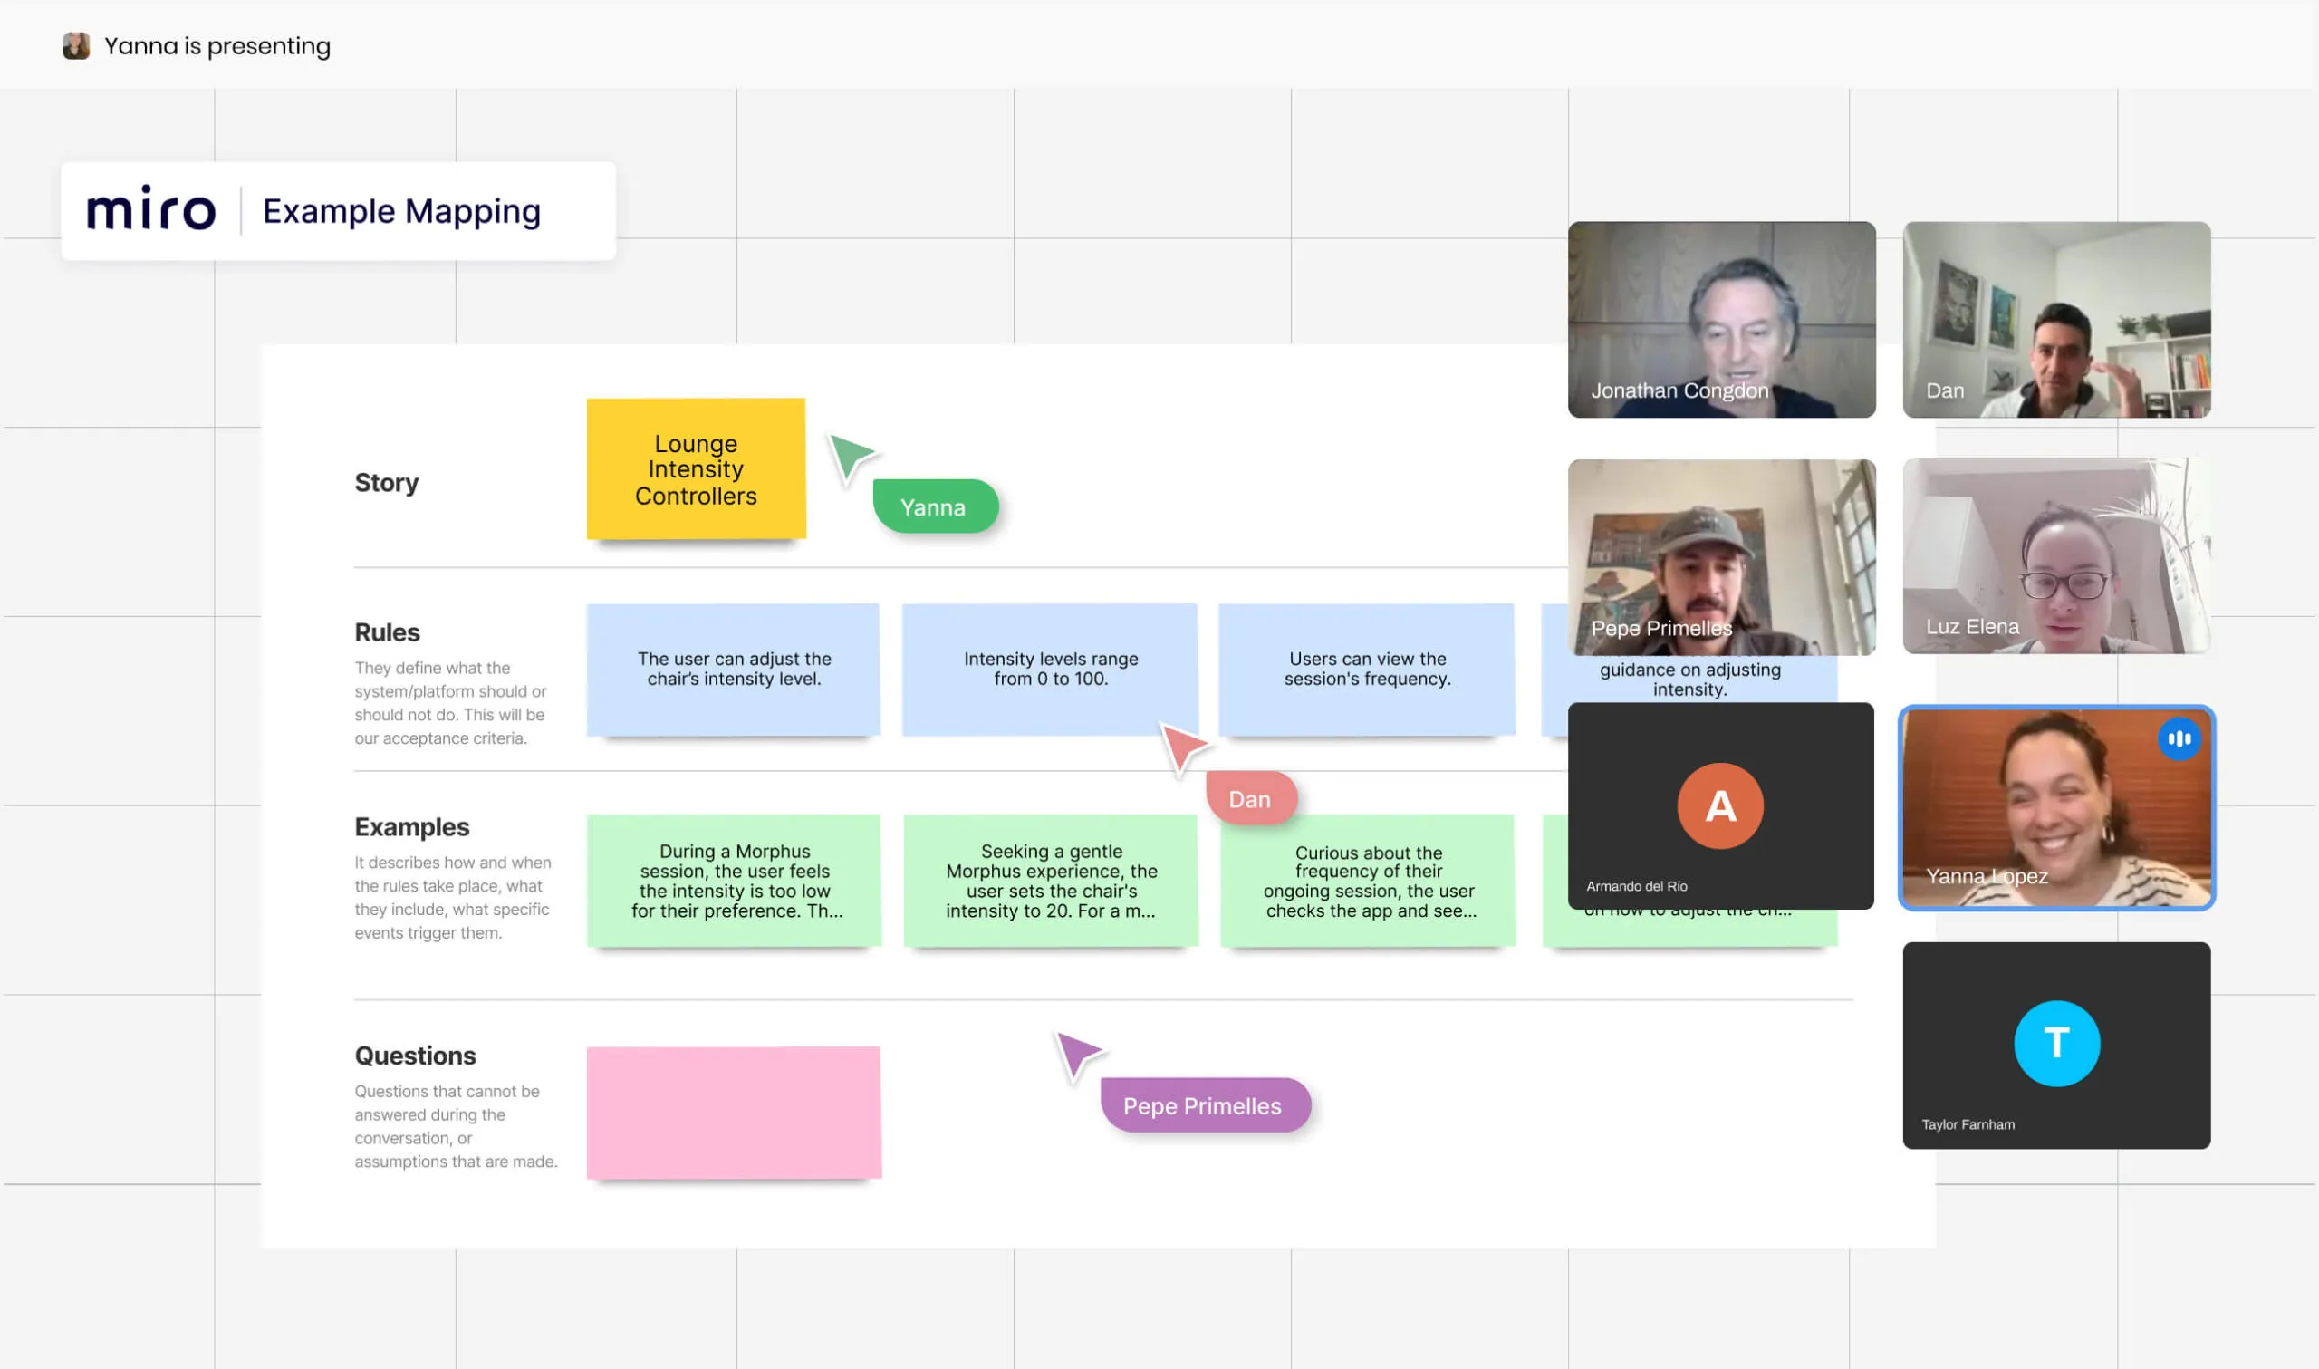
Task: Select the 'Intensity levels range from 0 to 100' sticky
Action: 1050,670
